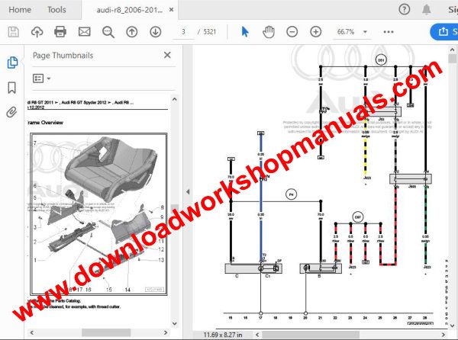Send file by email envelope icon
Image resolution: width=458 pixels, height=340 pixels.
point(85,32)
